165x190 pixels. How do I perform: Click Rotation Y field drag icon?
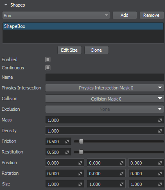pos(122,174)
